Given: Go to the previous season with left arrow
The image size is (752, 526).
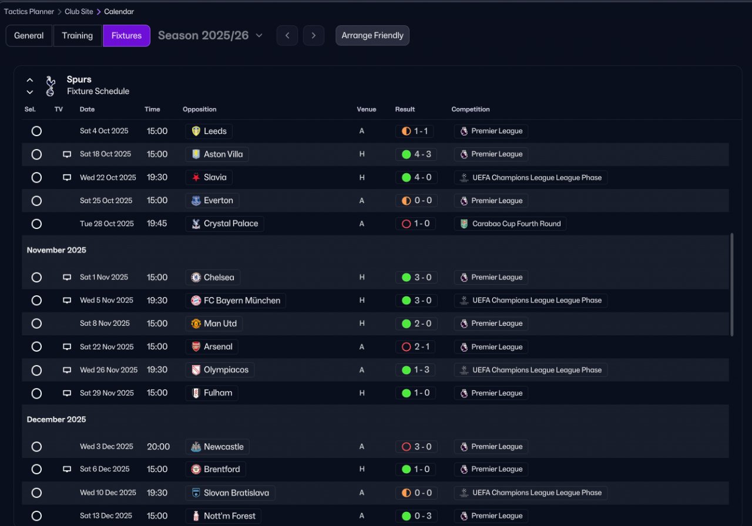Looking at the screenshot, I should click(x=287, y=35).
